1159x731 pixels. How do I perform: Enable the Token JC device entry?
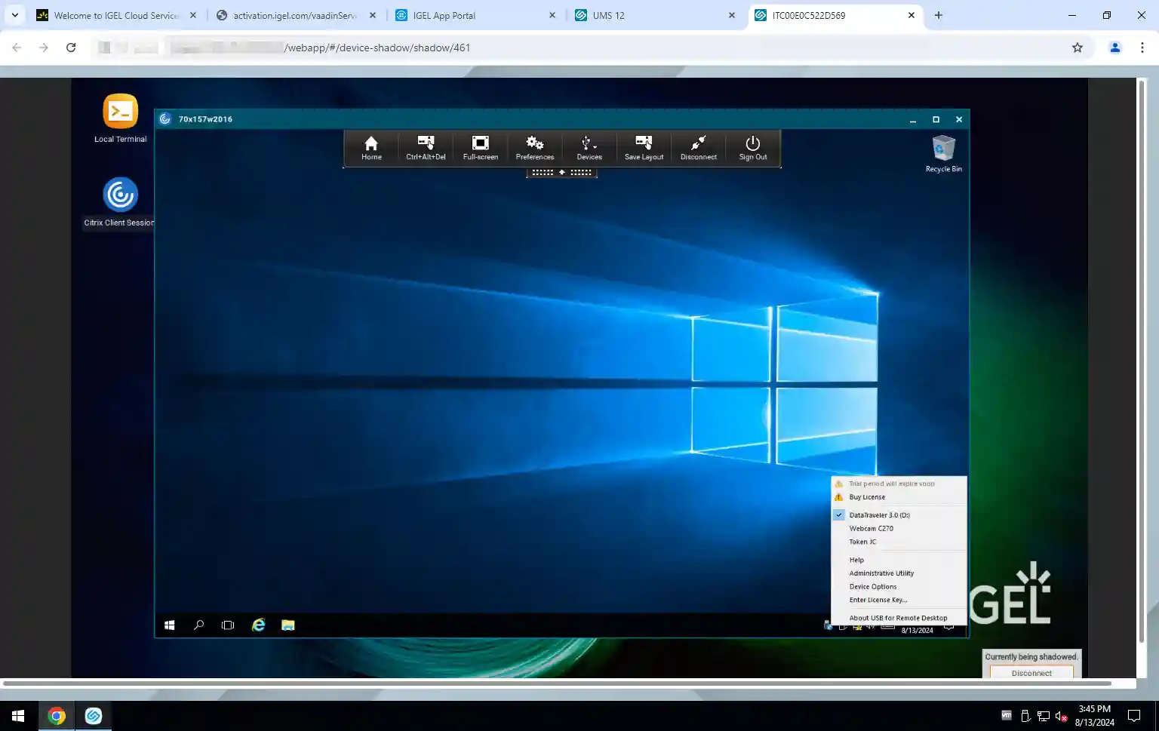pyautogui.click(x=862, y=542)
